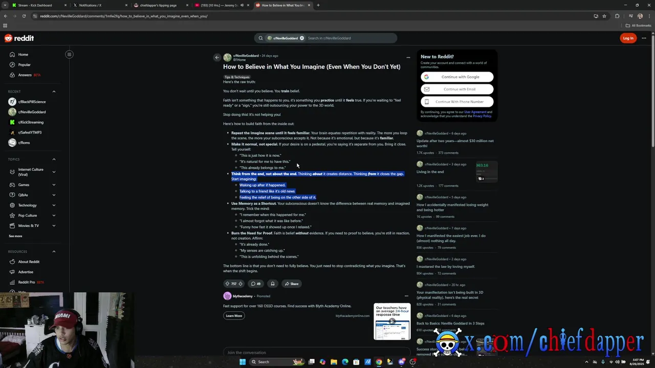Open File Explorer from taskbar
Screen dimensions: 655x368
click(334, 362)
